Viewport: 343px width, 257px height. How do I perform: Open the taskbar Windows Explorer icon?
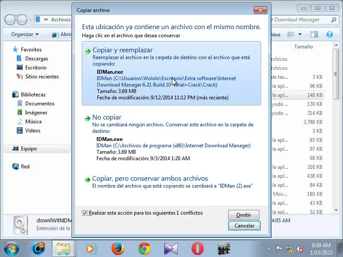63,249
